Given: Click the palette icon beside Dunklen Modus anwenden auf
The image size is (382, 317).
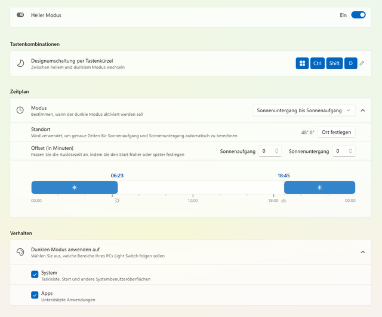Looking at the screenshot, I should click(x=20, y=252).
